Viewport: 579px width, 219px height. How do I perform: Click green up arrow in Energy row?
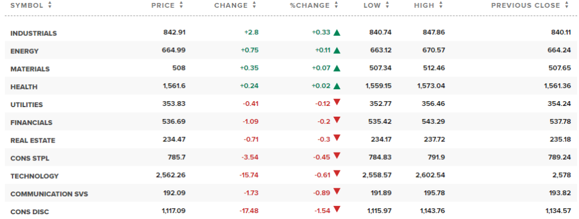point(336,50)
